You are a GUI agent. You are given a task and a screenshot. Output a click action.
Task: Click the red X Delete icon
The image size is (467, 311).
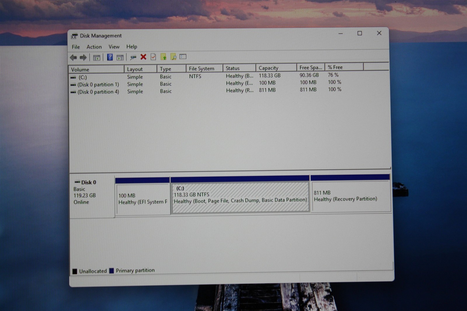(143, 57)
